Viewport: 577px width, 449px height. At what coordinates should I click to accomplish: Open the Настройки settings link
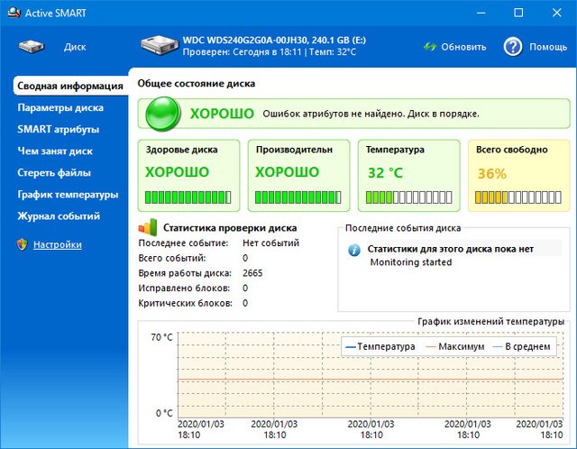(58, 244)
